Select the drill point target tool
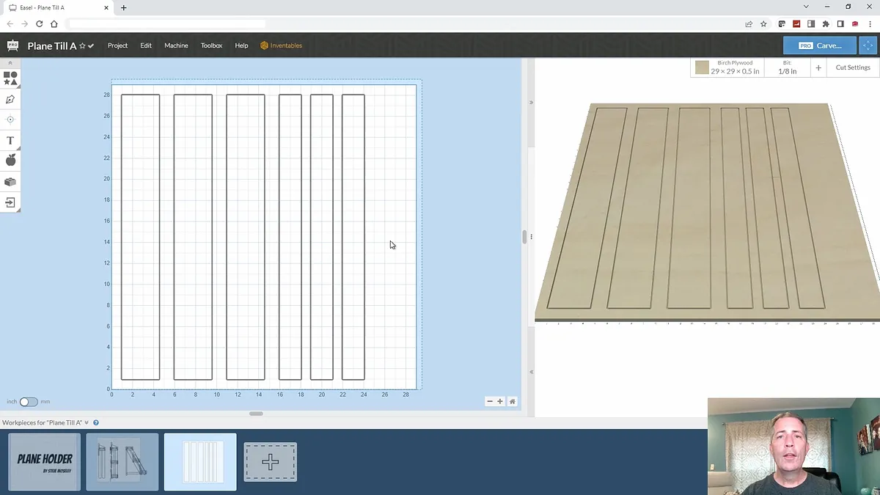 pos(10,120)
